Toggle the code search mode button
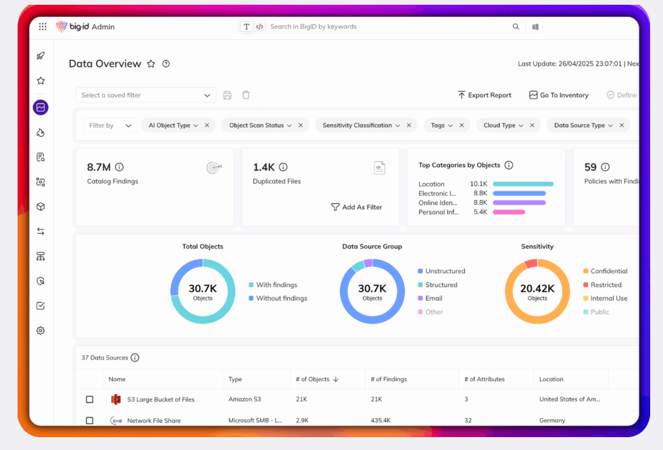663x450 pixels. pyautogui.click(x=260, y=27)
